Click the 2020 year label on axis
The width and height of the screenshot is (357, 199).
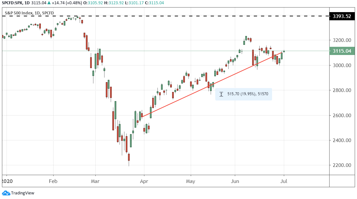6,180
